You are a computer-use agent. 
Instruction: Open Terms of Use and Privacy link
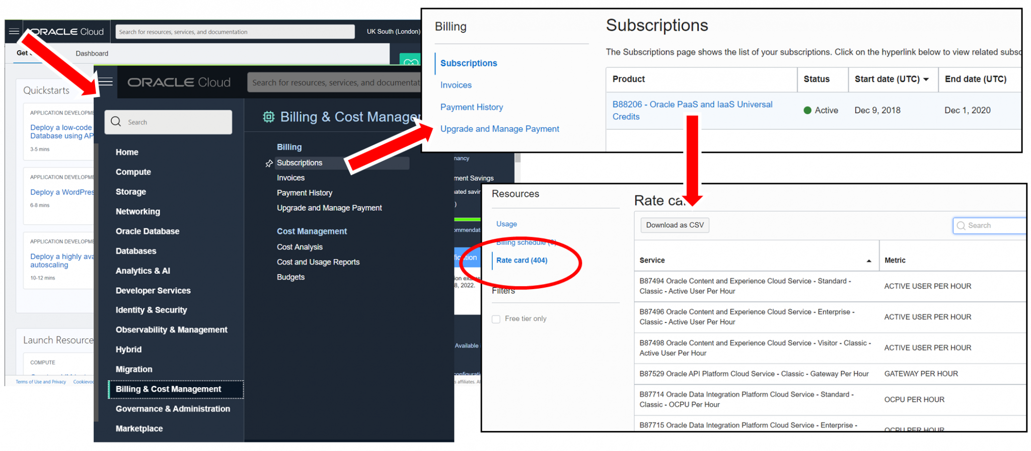coord(41,382)
